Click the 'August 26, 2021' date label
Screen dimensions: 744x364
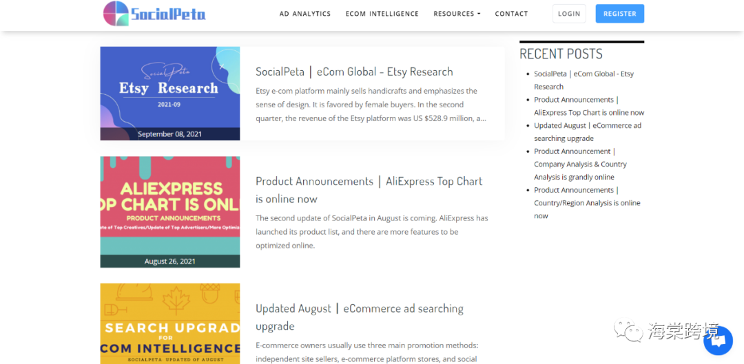(x=170, y=261)
